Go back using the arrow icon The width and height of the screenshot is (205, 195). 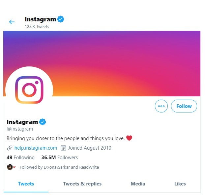click(x=12, y=22)
